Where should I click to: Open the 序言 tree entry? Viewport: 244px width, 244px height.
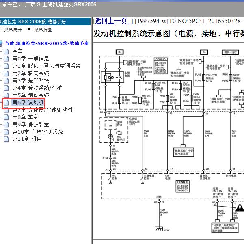[x=17, y=51]
